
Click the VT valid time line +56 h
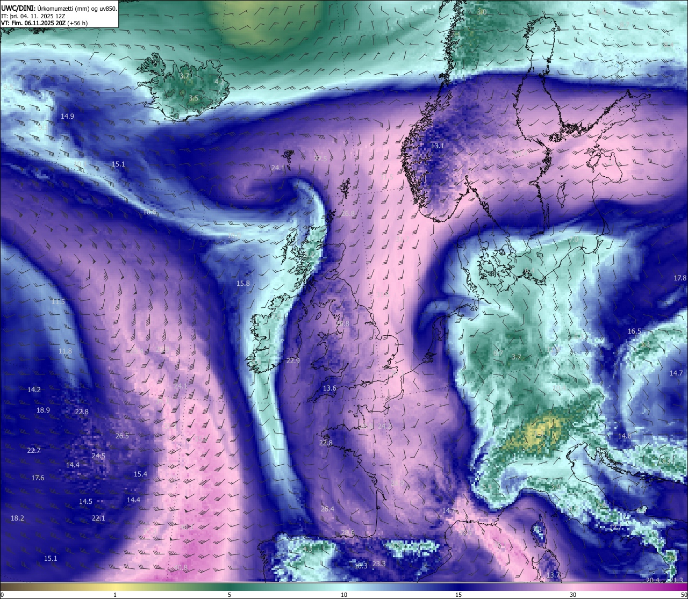45,23
